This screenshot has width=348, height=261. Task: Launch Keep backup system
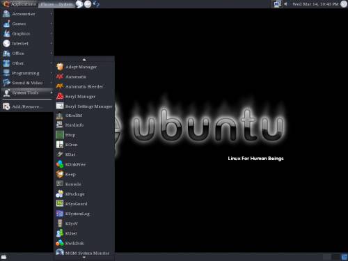pos(84,174)
